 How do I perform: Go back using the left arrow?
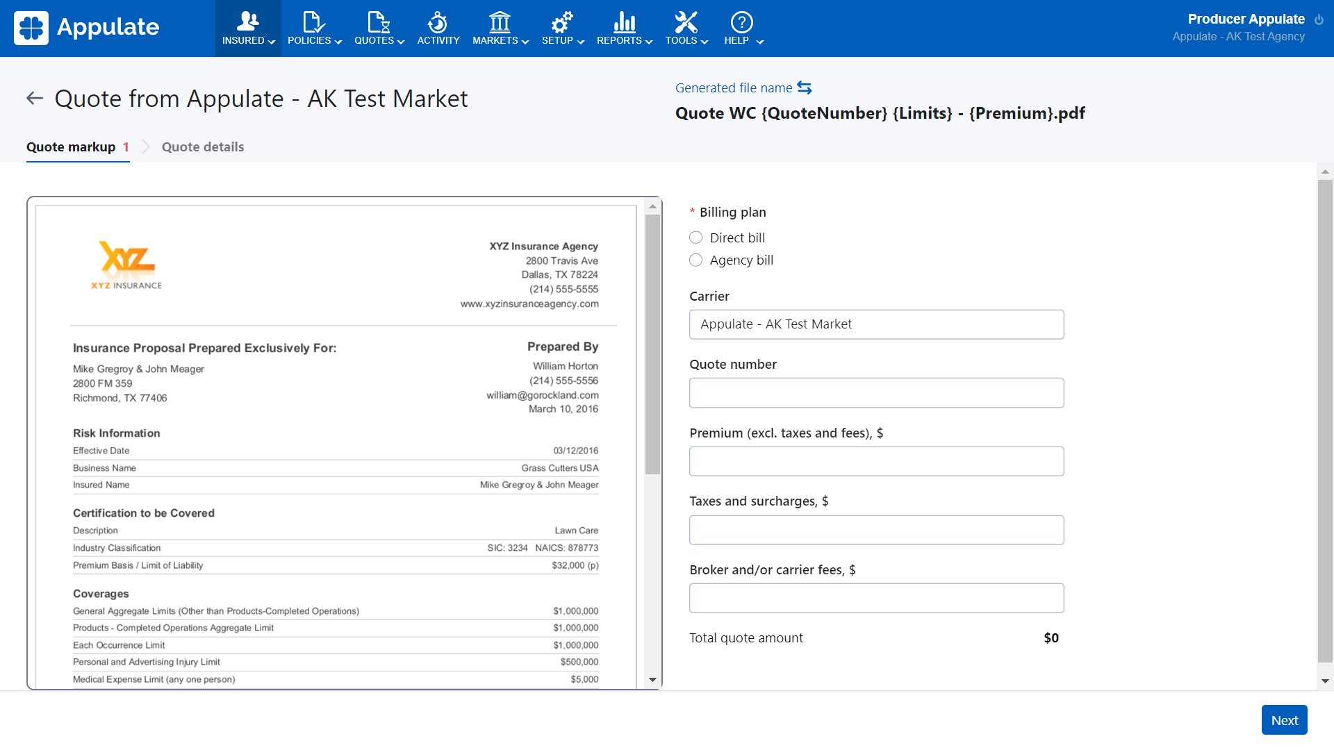coord(35,98)
